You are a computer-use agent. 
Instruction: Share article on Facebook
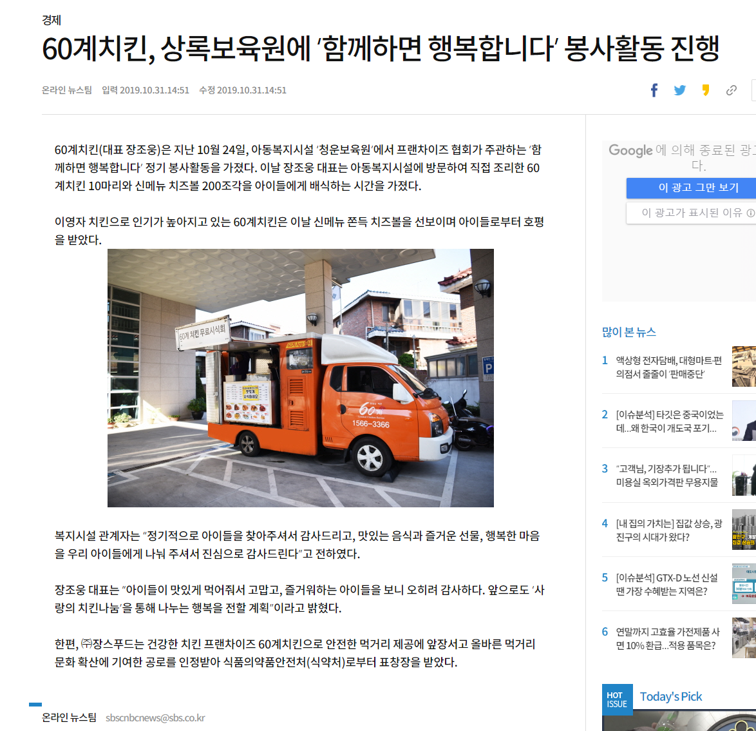click(x=654, y=90)
